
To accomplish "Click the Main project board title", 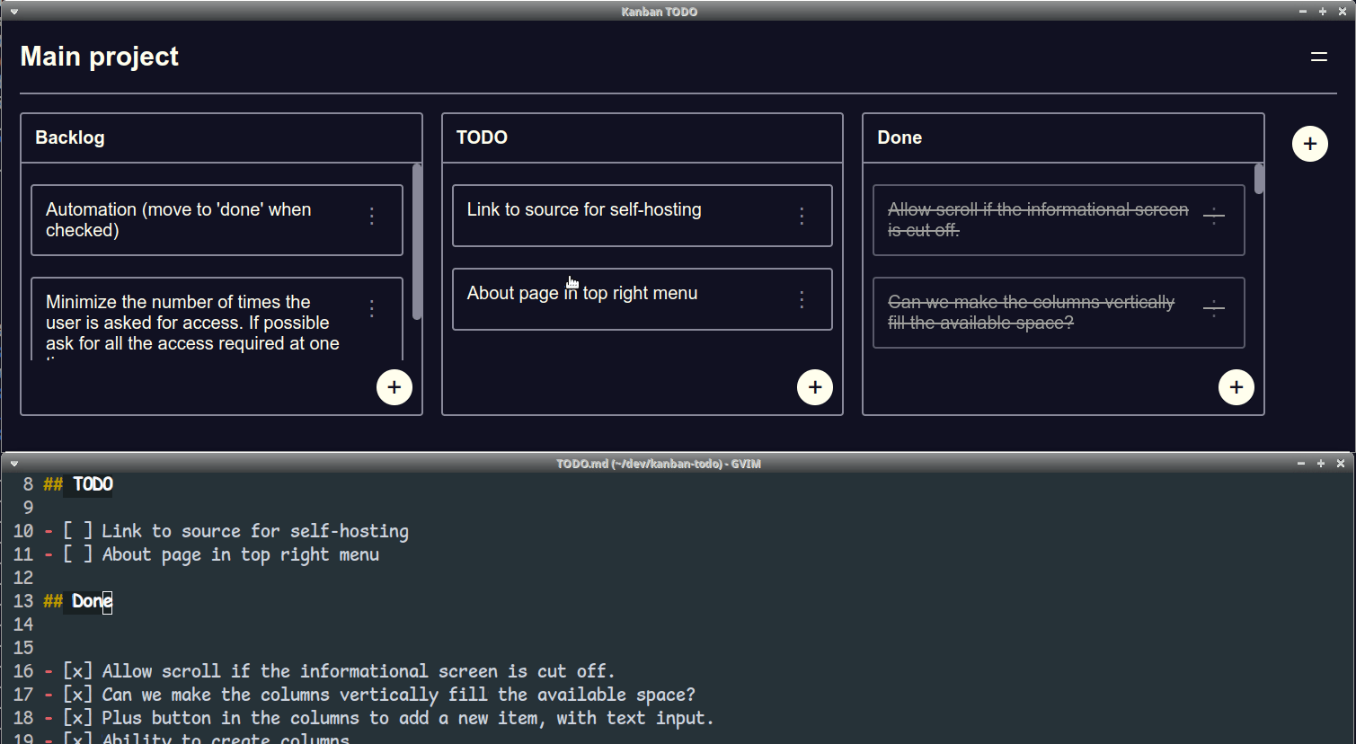I will pos(100,57).
